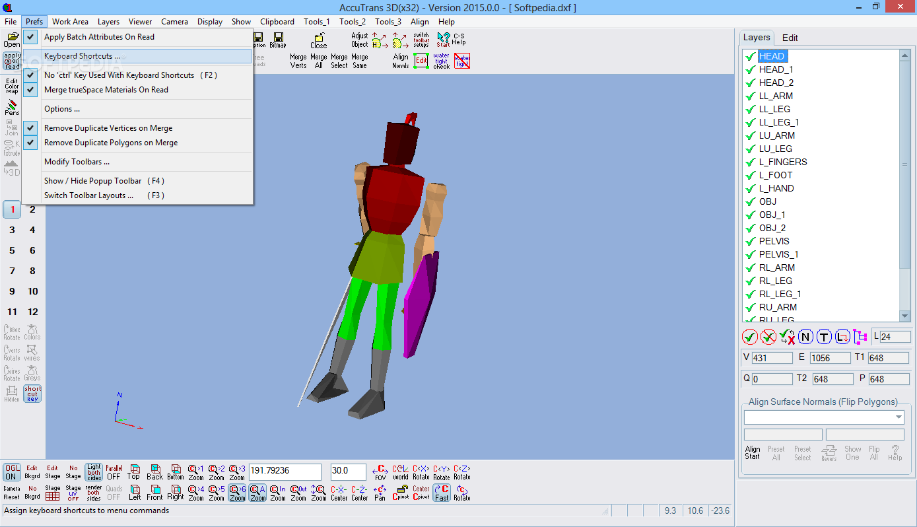
Task: Toggle visibility check of HEAD_1 layer
Action: point(750,69)
